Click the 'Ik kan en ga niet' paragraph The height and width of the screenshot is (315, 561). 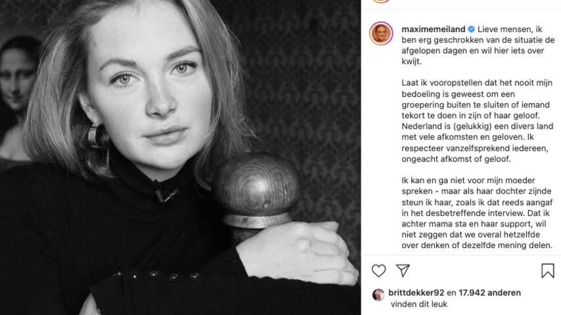coord(478,213)
